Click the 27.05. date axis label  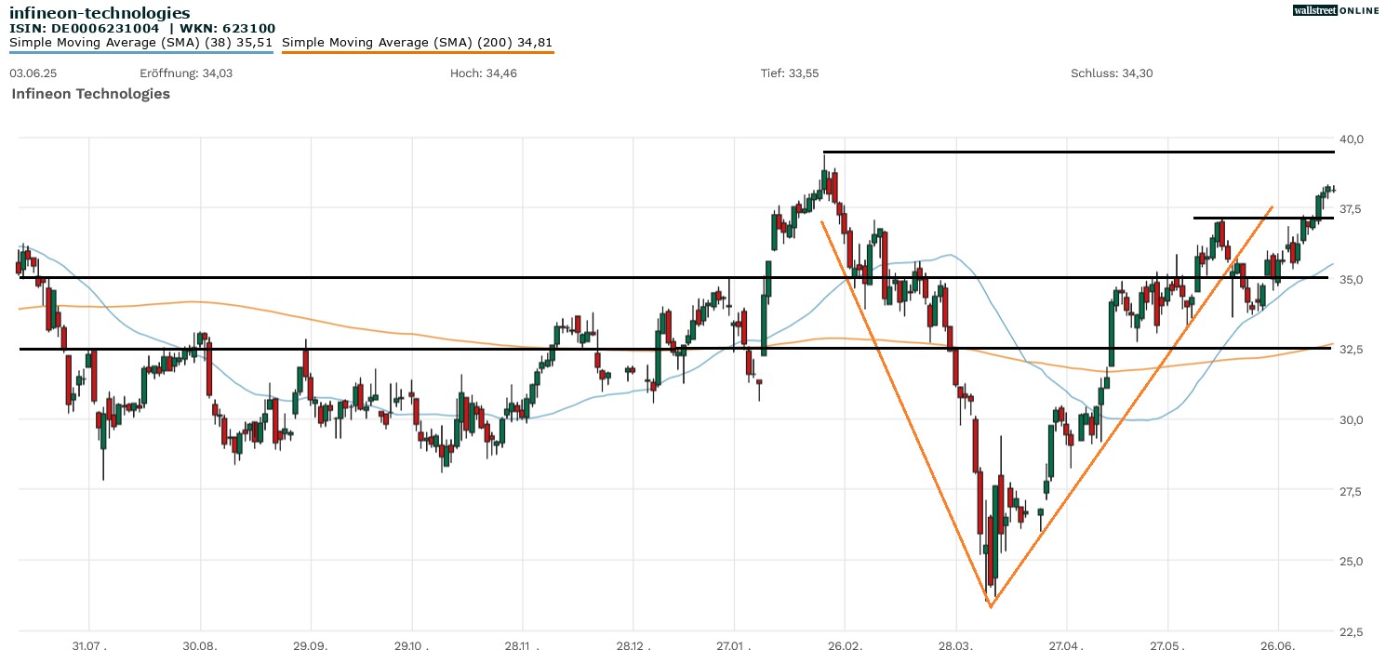[x=1167, y=644]
